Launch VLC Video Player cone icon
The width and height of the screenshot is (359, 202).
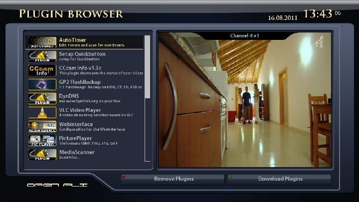coord(42,112)
